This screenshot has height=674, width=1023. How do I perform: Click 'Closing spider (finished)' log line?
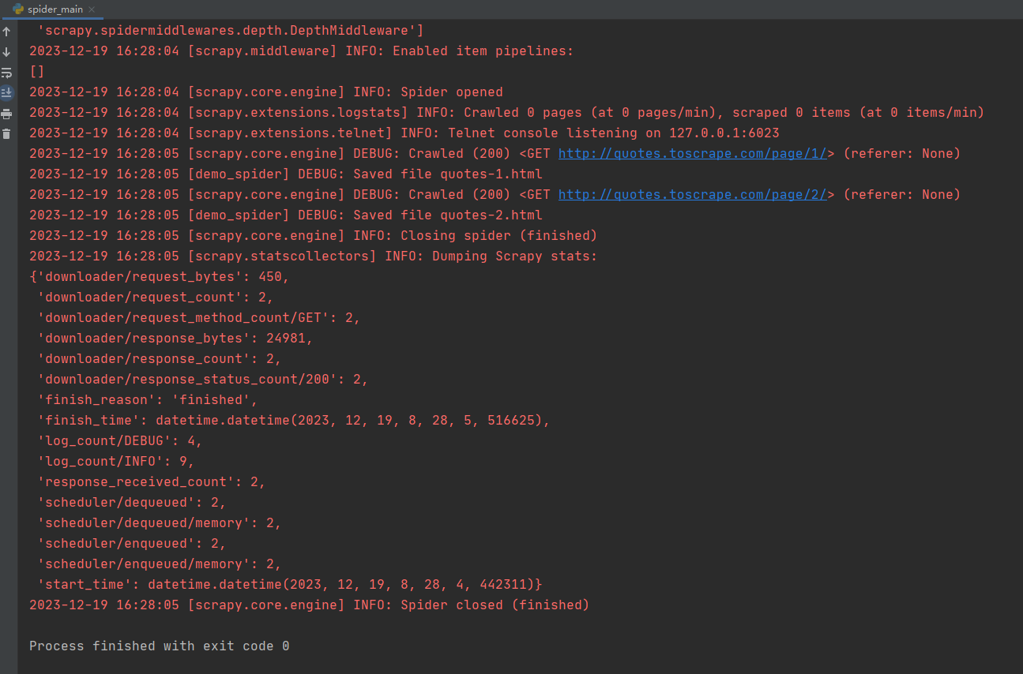click(314, 235)
